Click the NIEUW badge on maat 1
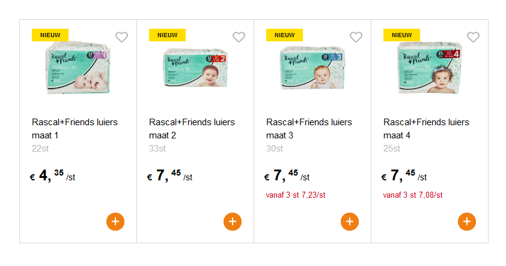Screen dimensions: 506x266 pyautogui.click(x=50, y=35)
